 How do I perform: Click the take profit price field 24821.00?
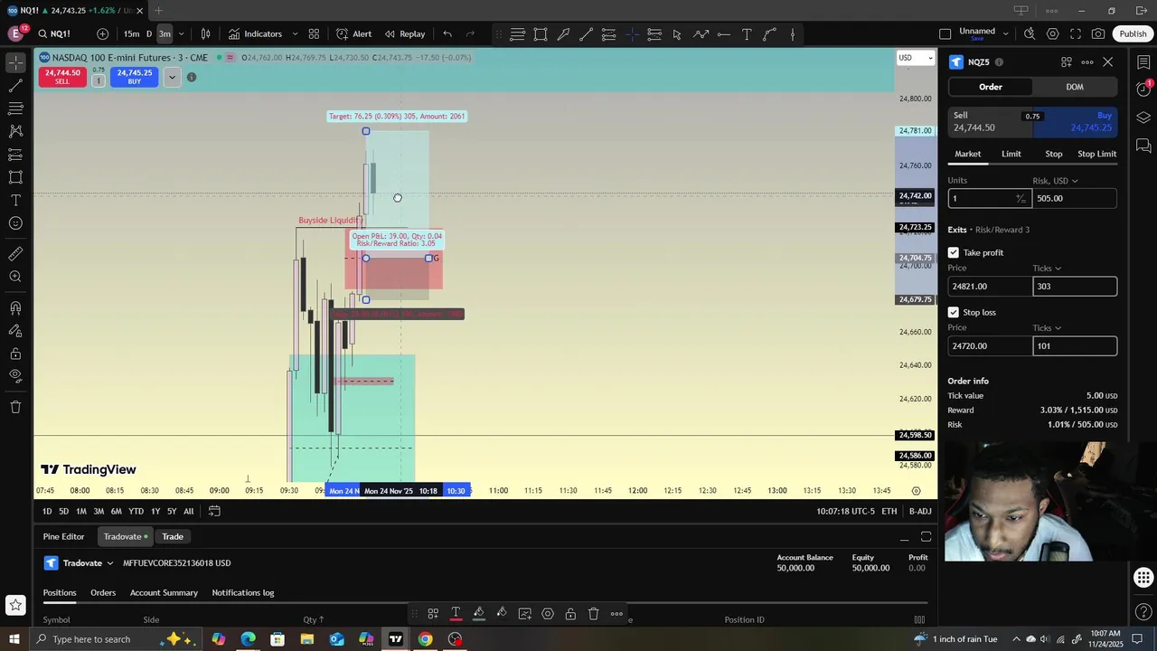990,287
